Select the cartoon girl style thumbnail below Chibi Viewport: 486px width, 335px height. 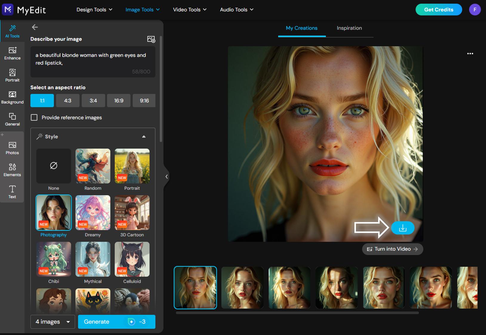coord(54,301)
